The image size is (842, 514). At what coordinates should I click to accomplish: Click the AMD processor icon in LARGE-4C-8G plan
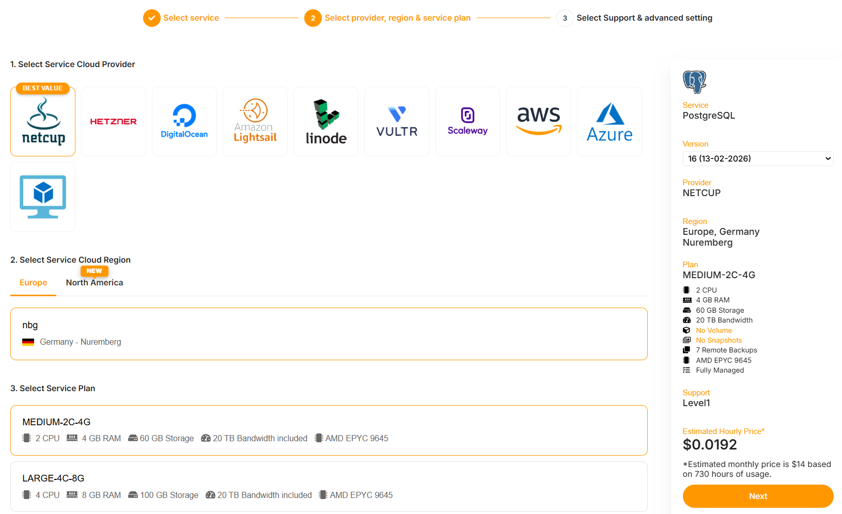click(x=323, y=495)
